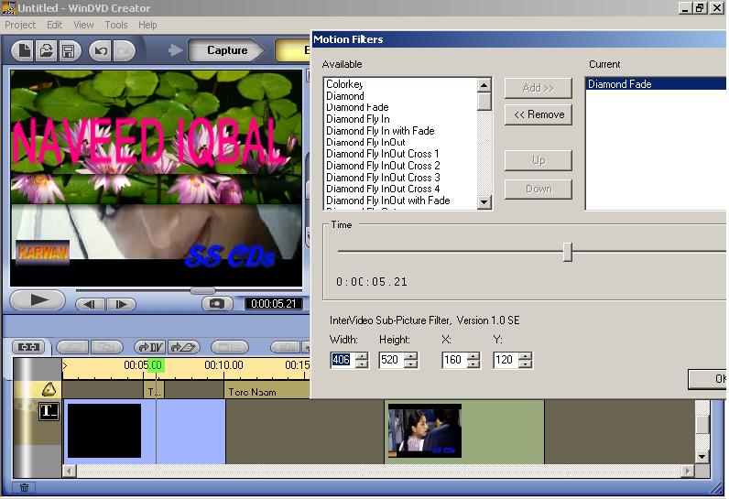This screenshot has height=499, width=729.
Task: Click the preview seek bar handle
Action: (202, 291)
